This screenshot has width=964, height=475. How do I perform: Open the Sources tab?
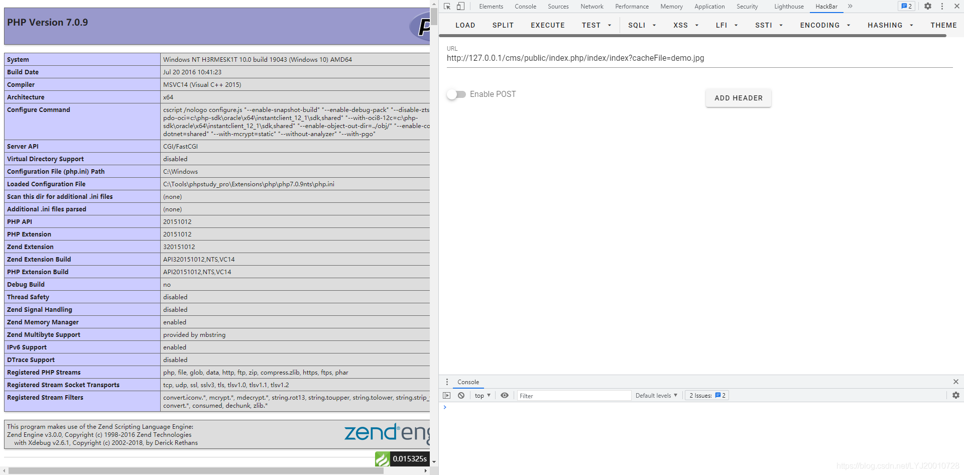coord(558,7)
